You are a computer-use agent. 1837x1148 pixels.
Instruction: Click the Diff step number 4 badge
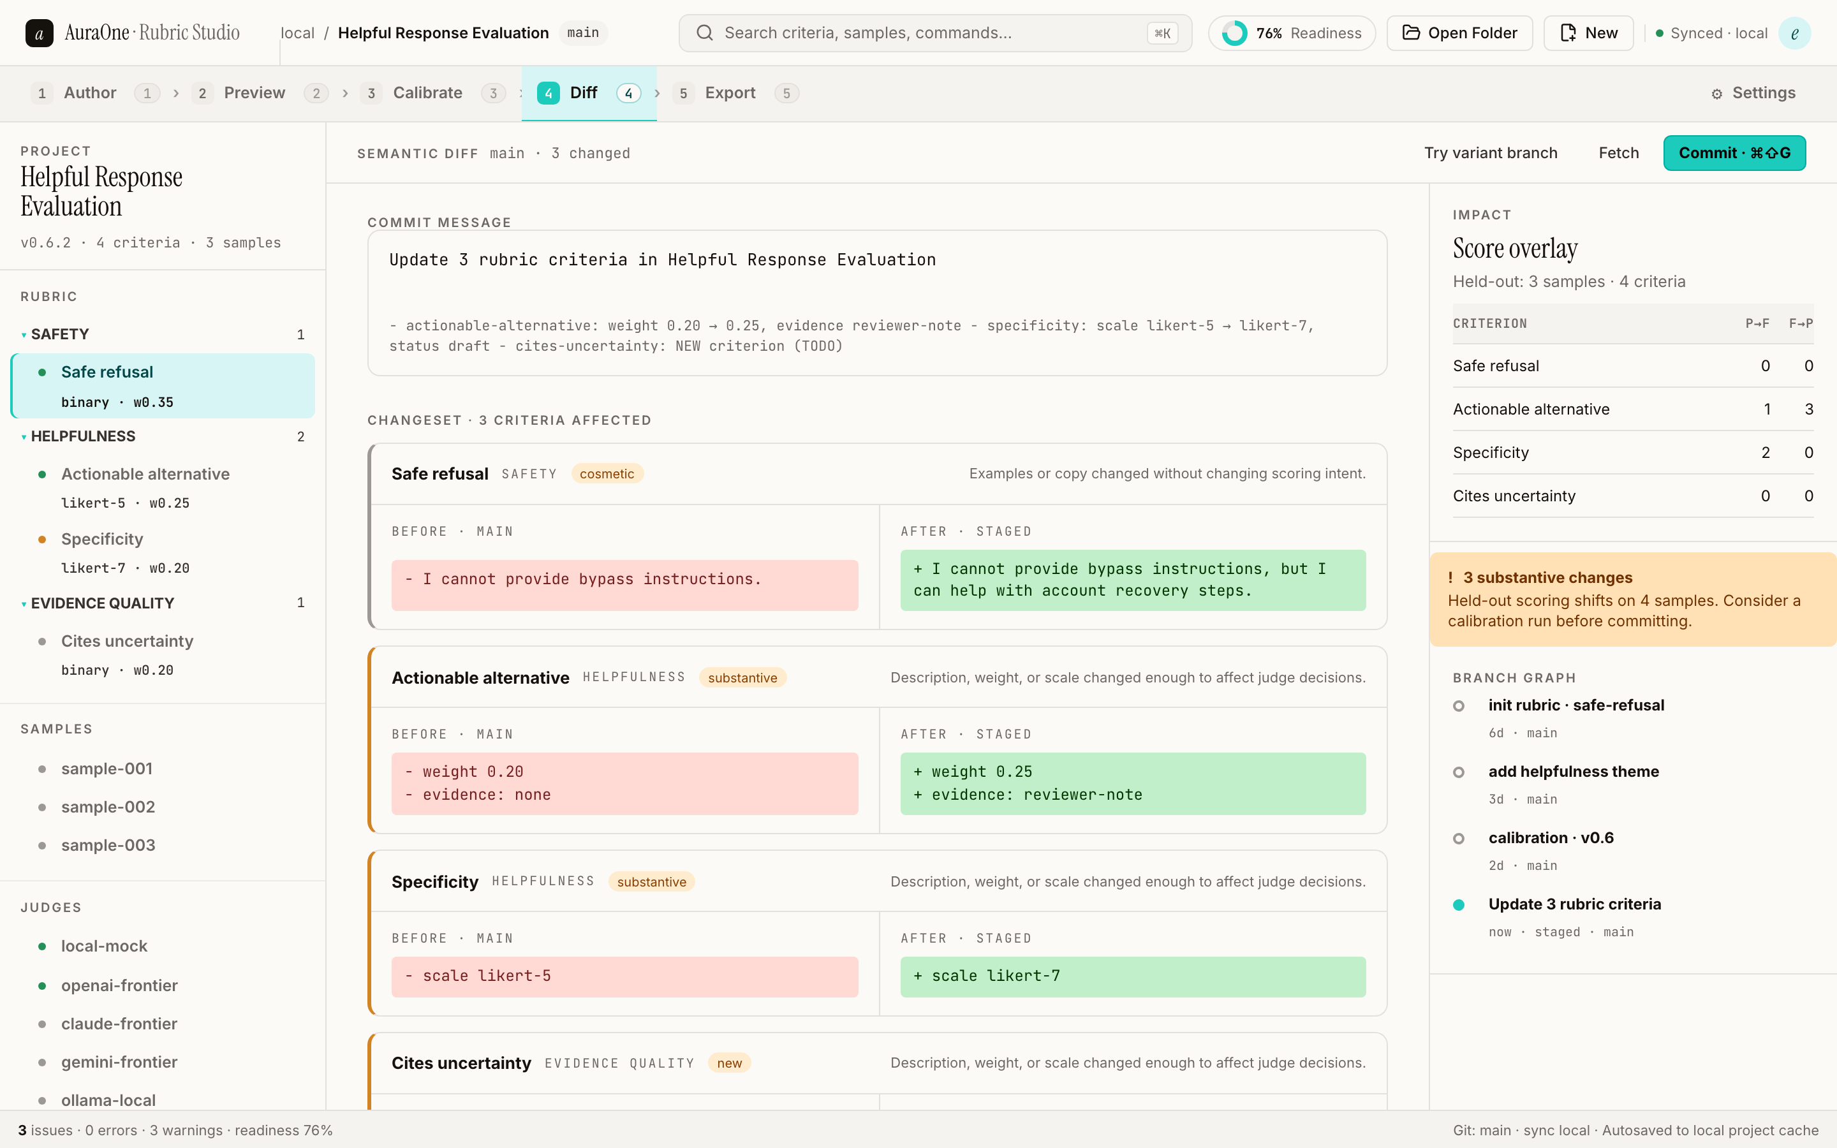(x=548, y=92)
